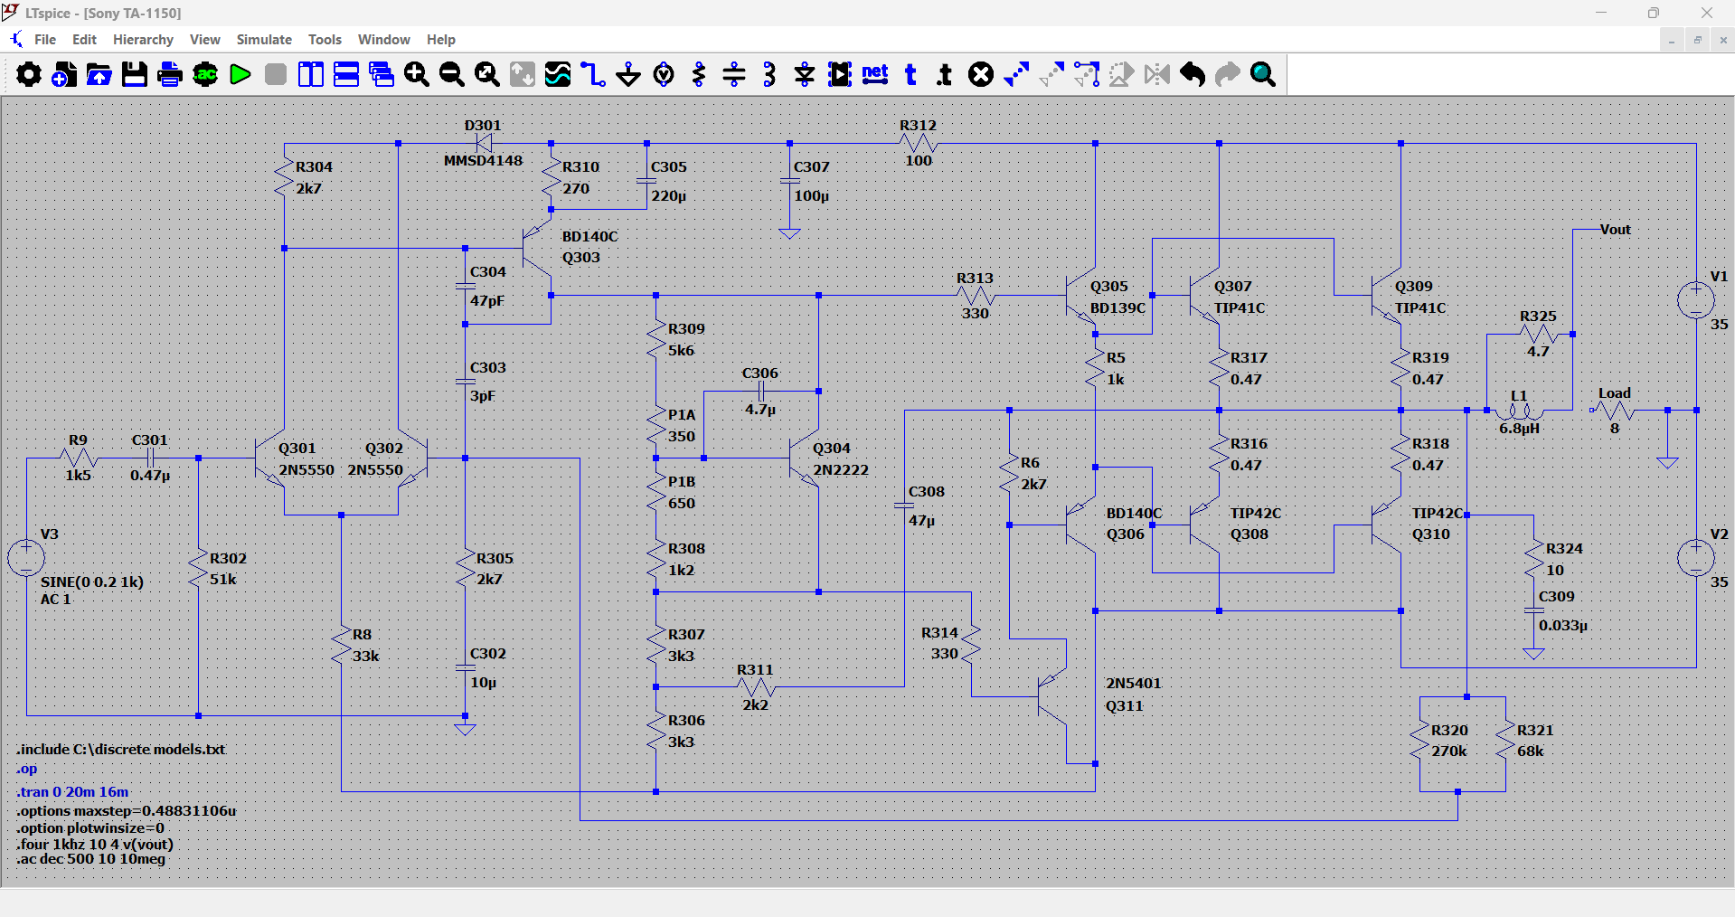Undo the last edit
This screenshot has width=1735, height=917.
(x=1193, y=74)
